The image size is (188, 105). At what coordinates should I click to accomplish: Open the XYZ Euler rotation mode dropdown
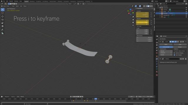144,26
